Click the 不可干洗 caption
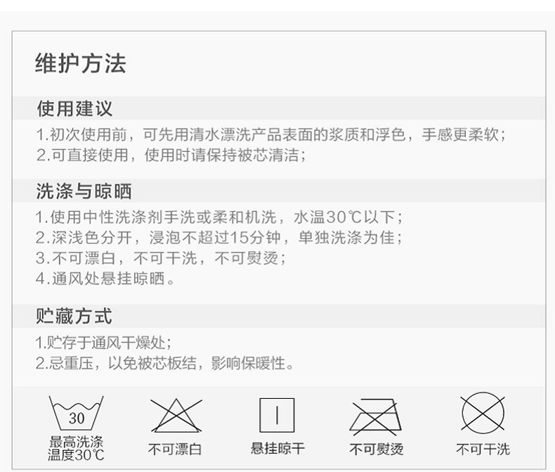 [x=483, y=449]
